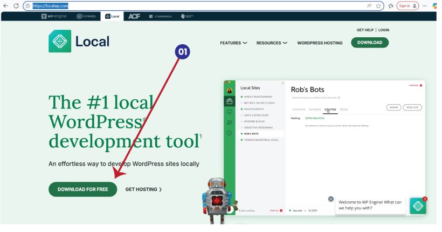Screen dimensions: 442x232
Task: Click cloud download icon in app sidebar
Action: [230, 112]
